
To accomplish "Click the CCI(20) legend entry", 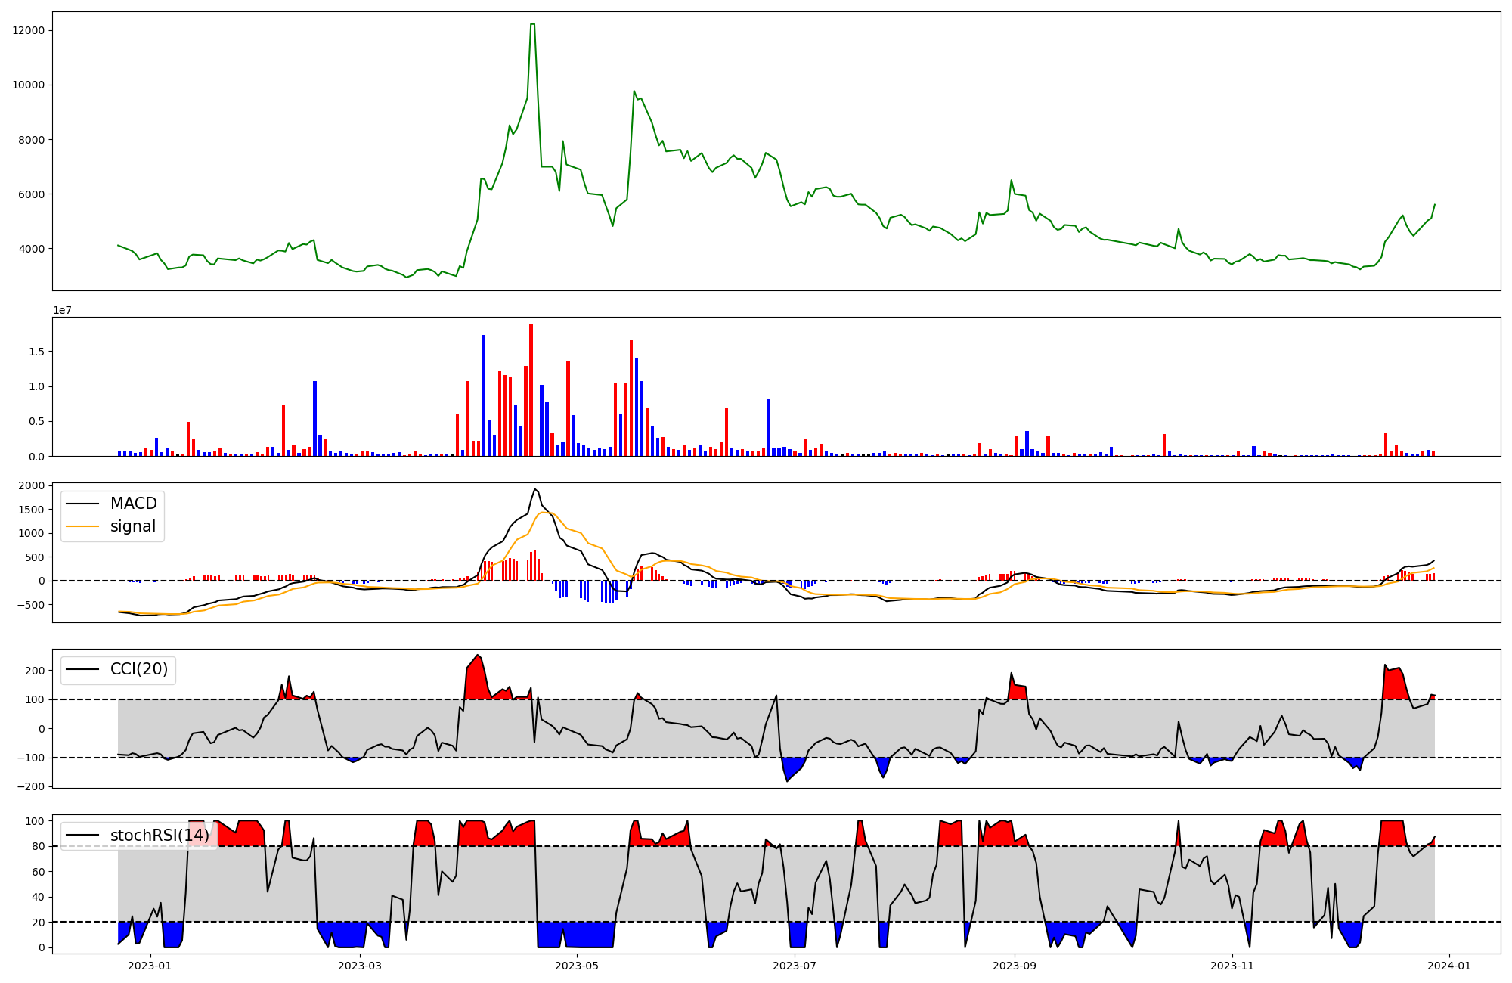I will (x=139, y=669).
